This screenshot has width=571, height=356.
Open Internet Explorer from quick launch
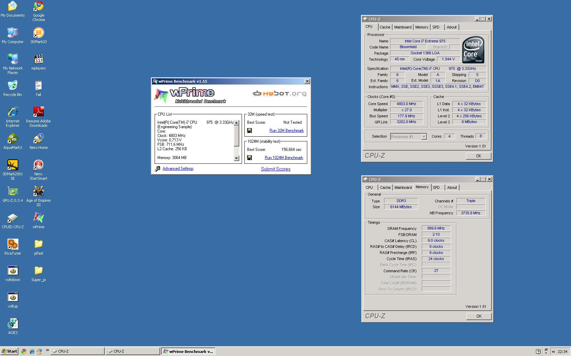tap(32, 351)
